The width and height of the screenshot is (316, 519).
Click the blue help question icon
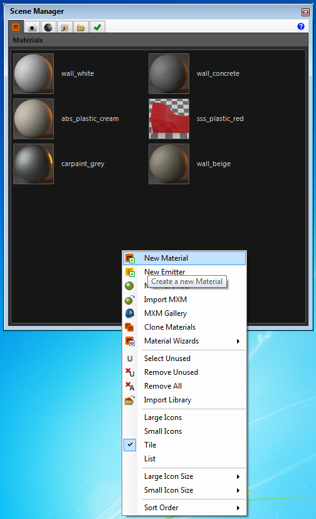[x=301, y=26]
